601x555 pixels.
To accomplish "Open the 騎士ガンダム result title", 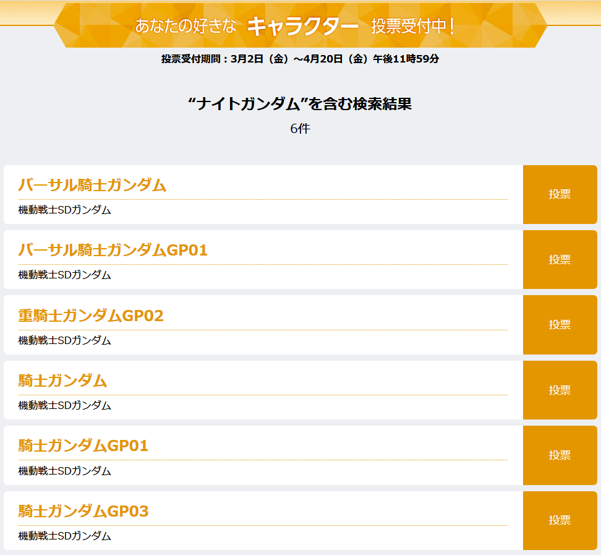I will click(x=62, y=381).
